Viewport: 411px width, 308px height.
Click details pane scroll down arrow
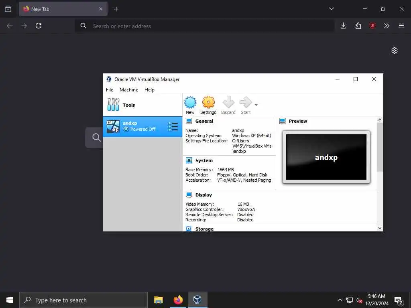380,228
